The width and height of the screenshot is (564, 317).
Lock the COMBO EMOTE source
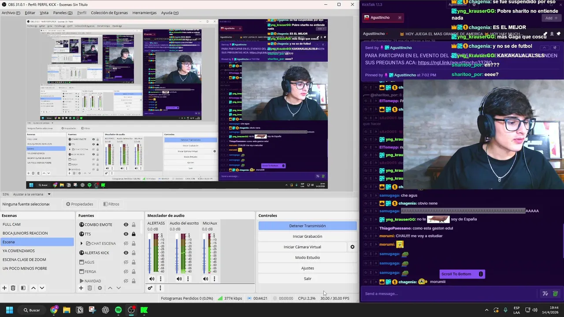coord(134,225)
